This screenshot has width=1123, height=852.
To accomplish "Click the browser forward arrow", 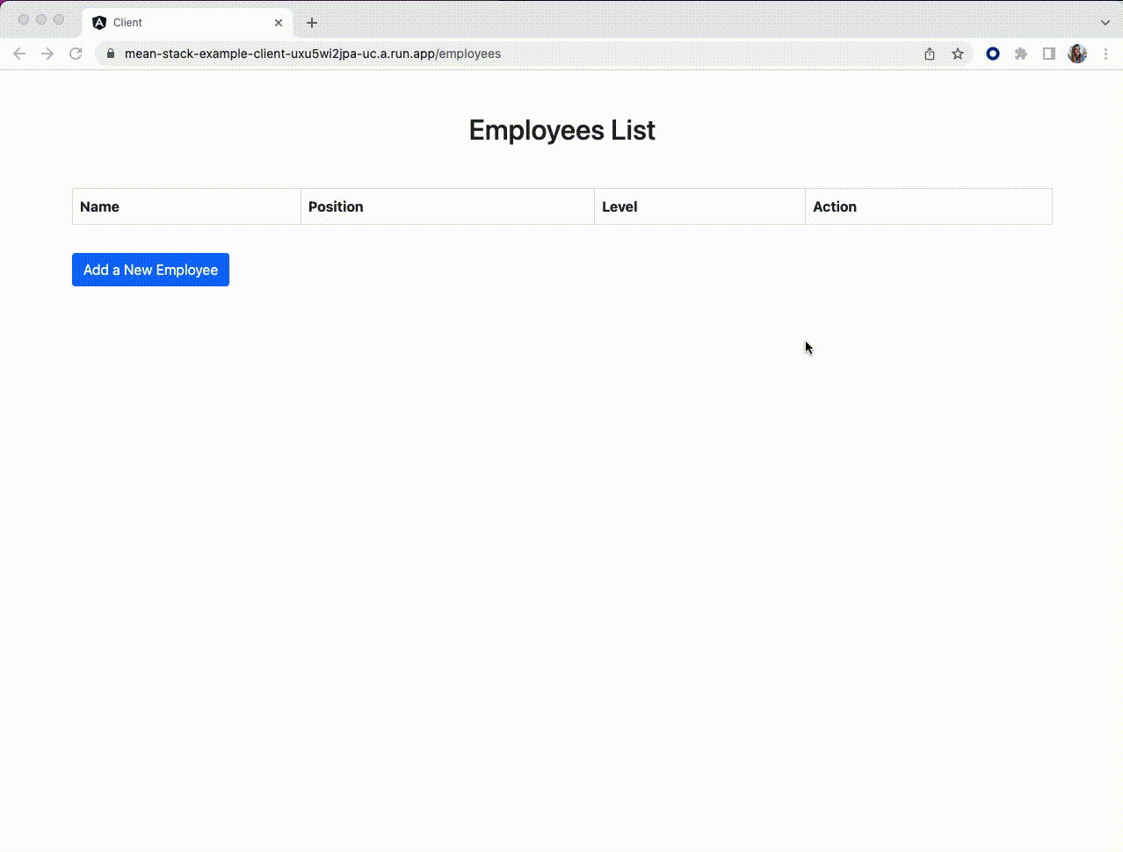I will [47, 54].
